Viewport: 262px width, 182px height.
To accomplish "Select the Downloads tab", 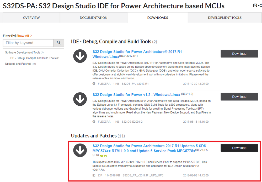I will tap(158, 18).
